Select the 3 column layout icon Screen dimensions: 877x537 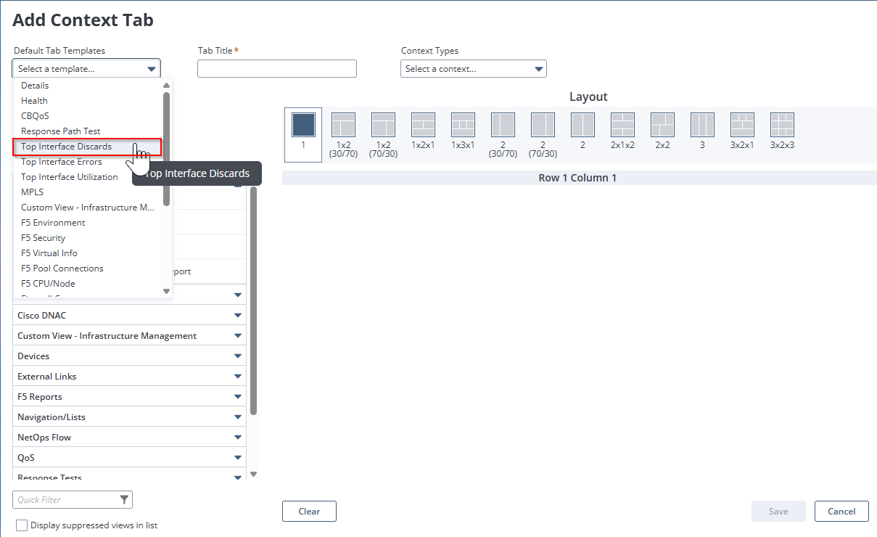(x=702, y=125)
